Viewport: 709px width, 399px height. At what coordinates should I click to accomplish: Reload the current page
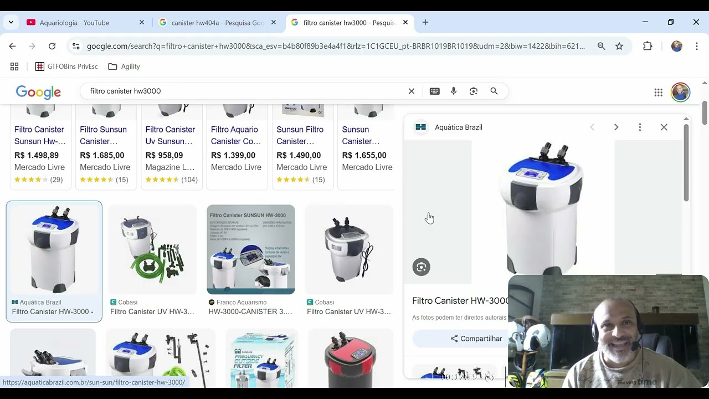(52, 47)
